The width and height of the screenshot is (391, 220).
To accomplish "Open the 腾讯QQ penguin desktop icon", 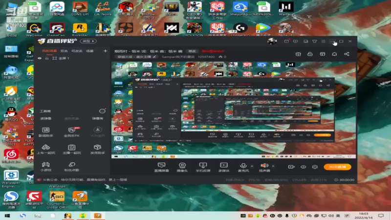I will point(11,114).
